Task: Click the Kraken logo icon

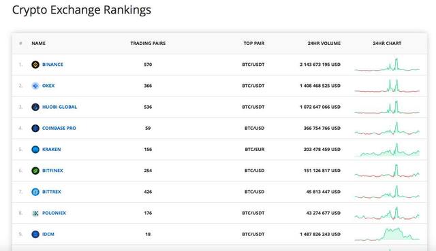Action: (35, 150)
